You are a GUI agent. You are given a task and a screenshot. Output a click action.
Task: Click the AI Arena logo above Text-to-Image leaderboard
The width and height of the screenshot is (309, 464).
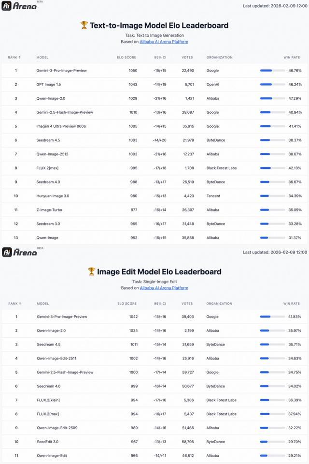point(19,6)
